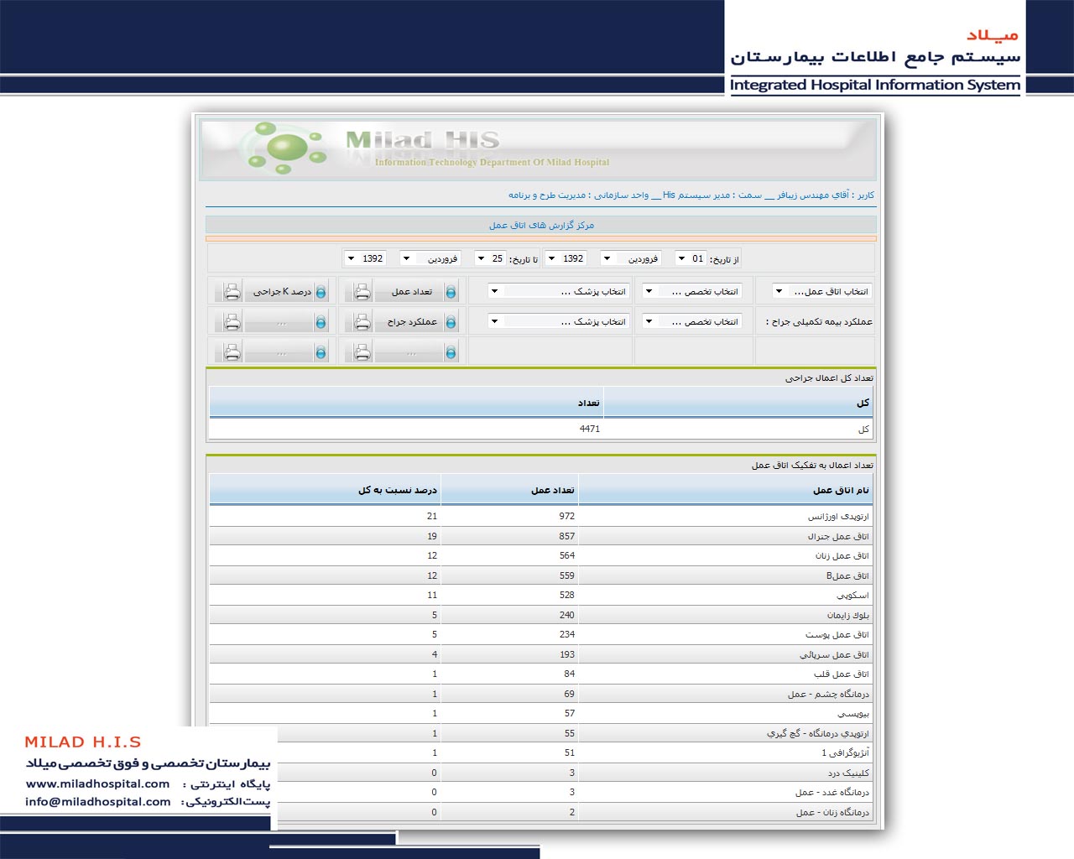Click the printer icon beside 'درصد K جراحی'
Screen dimensions: 1074x859
(x=232, y=292)
